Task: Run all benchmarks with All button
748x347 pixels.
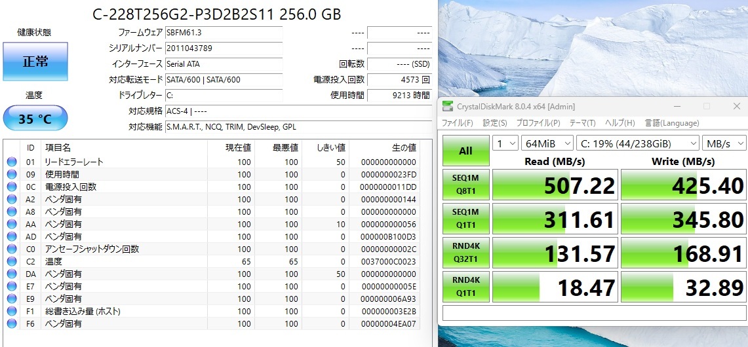Action: [465, 151]
